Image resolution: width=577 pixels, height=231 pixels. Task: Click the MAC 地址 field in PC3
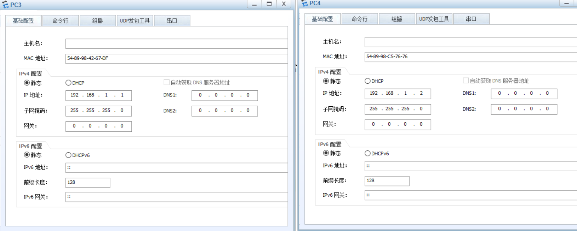177,59
